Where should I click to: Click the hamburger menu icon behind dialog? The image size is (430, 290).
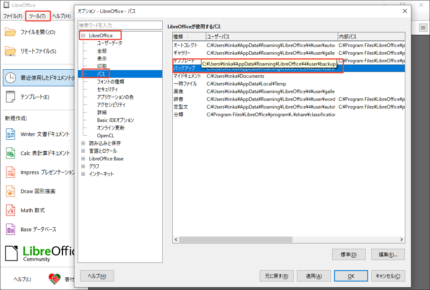point(423,28)
